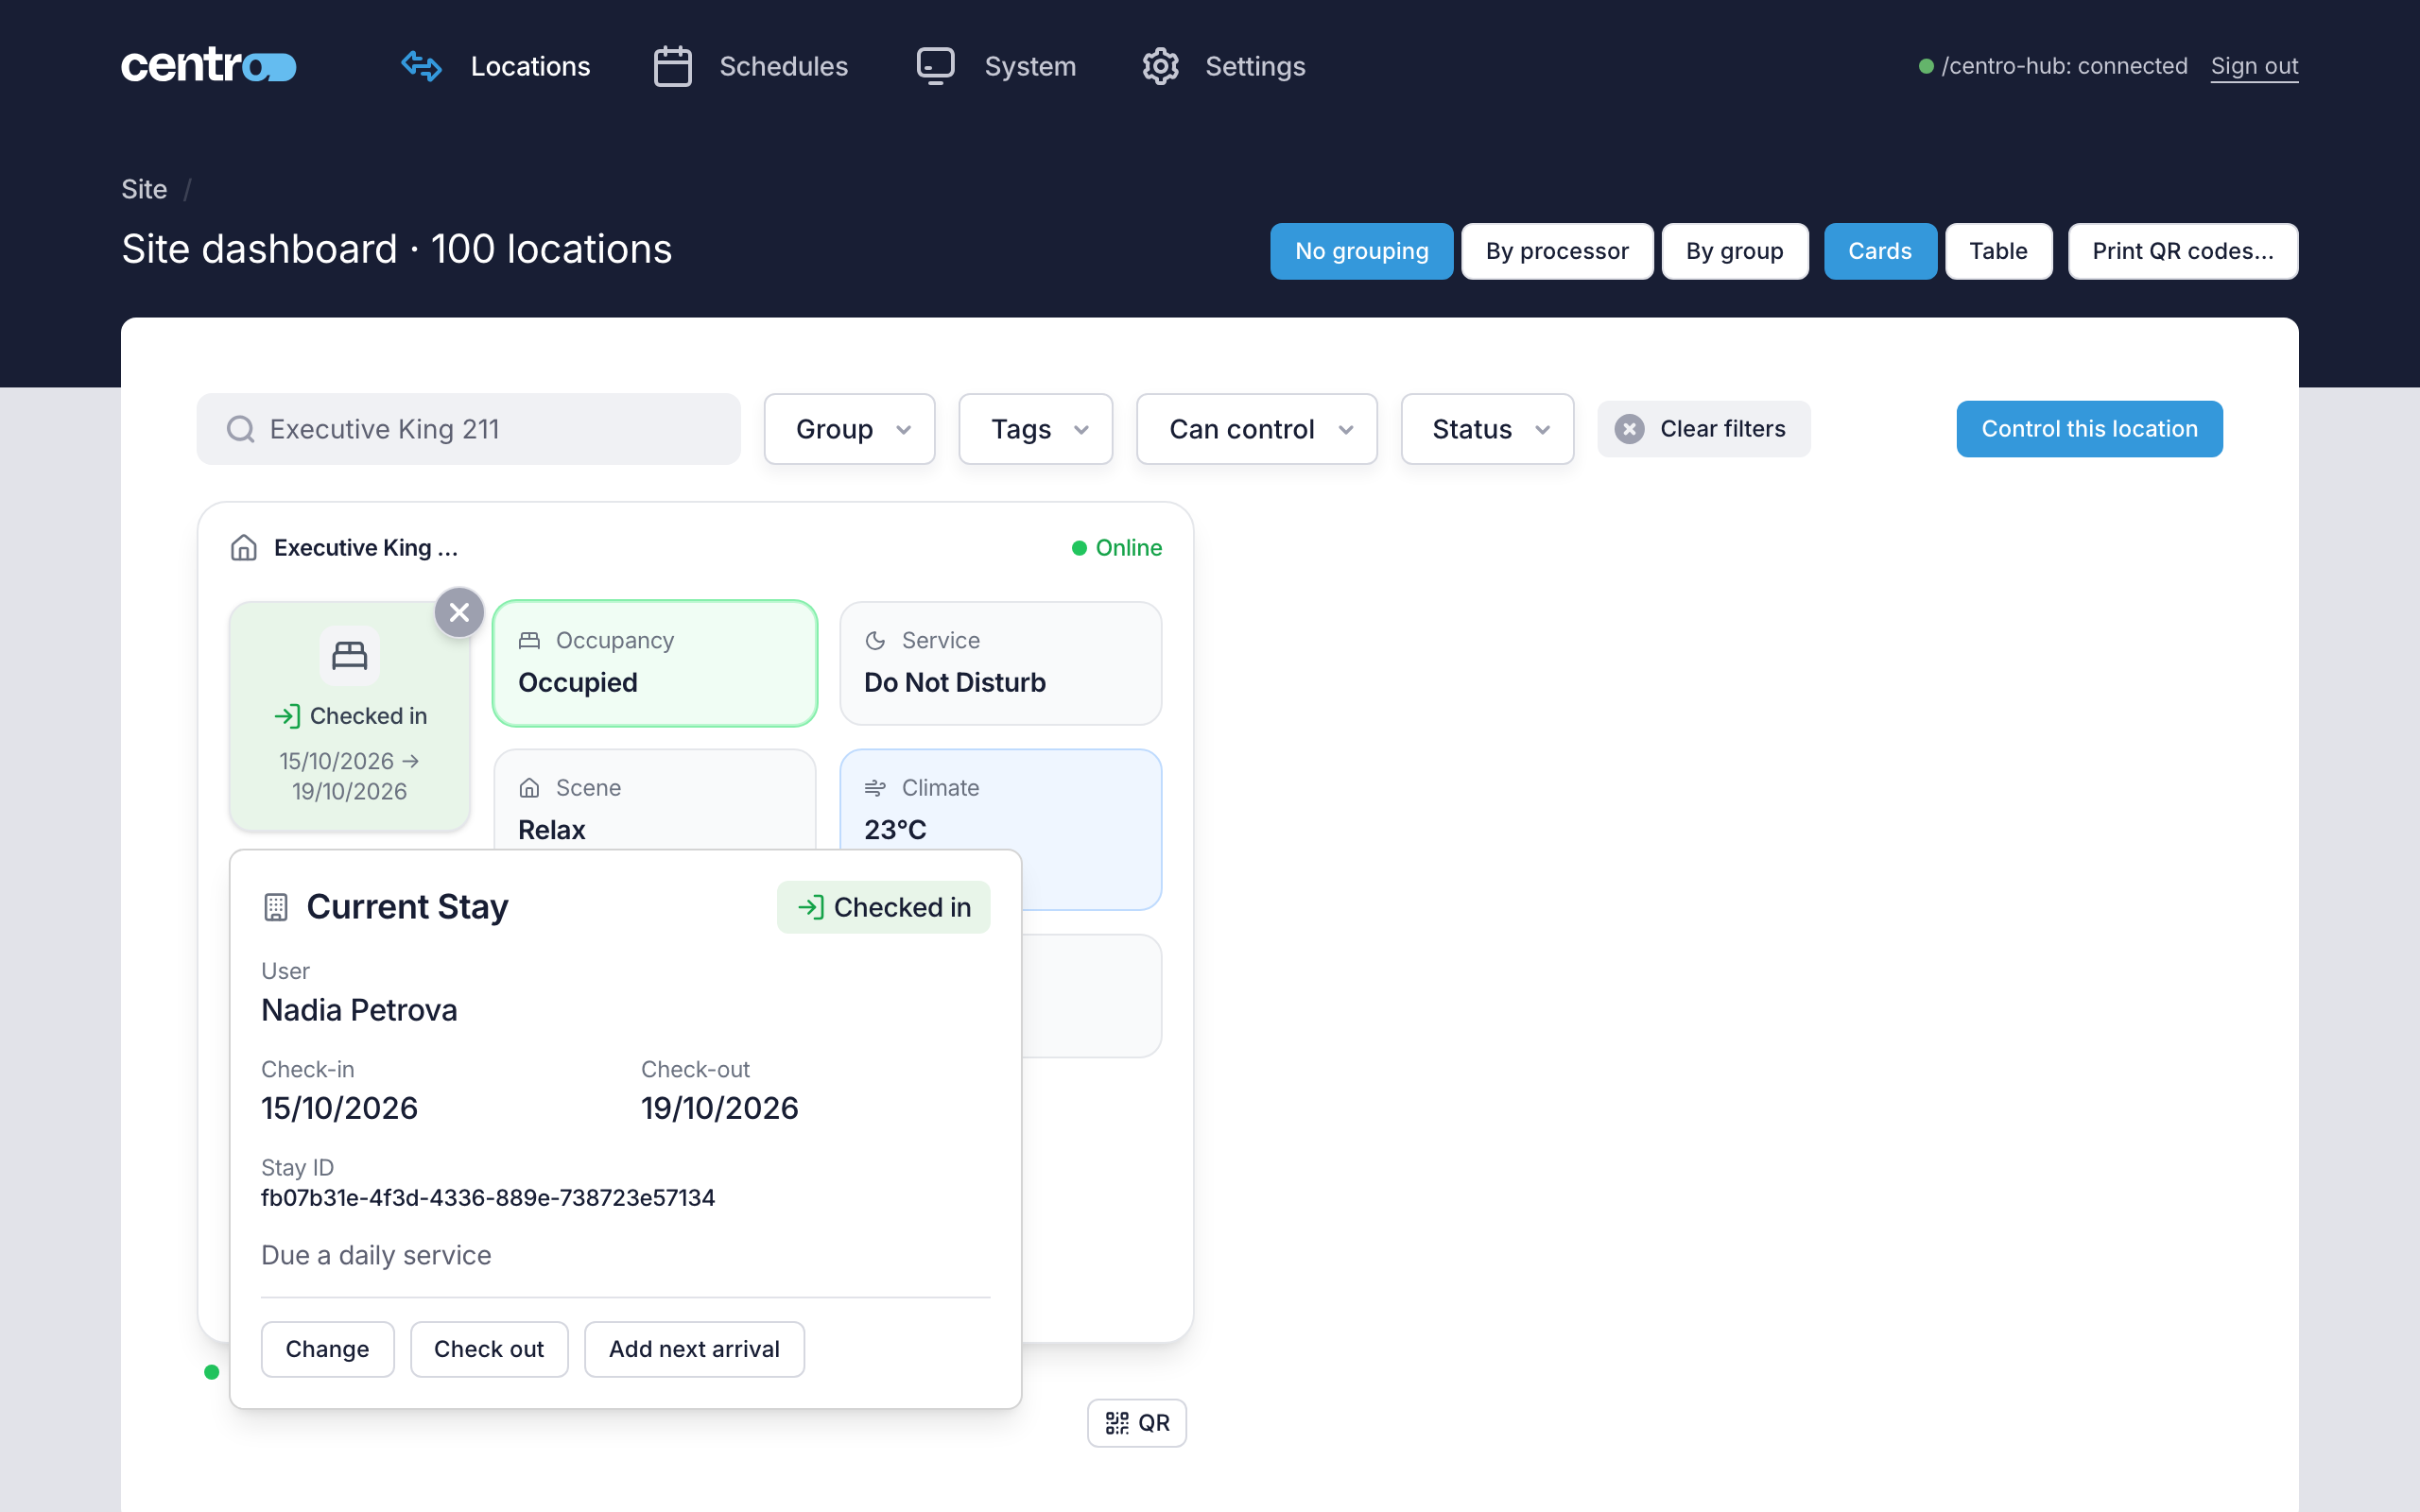Click the Climate wind icon

[x=875, y=788]
